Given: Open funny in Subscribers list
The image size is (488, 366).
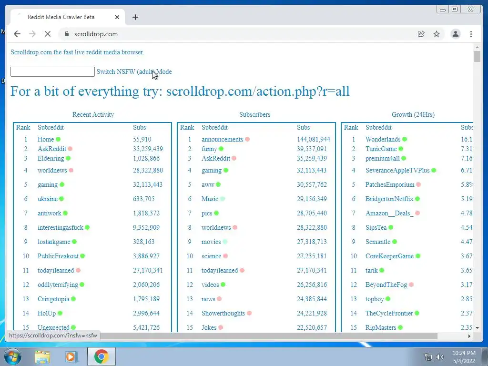Looking at the screenshot, I should coord(209,149).
